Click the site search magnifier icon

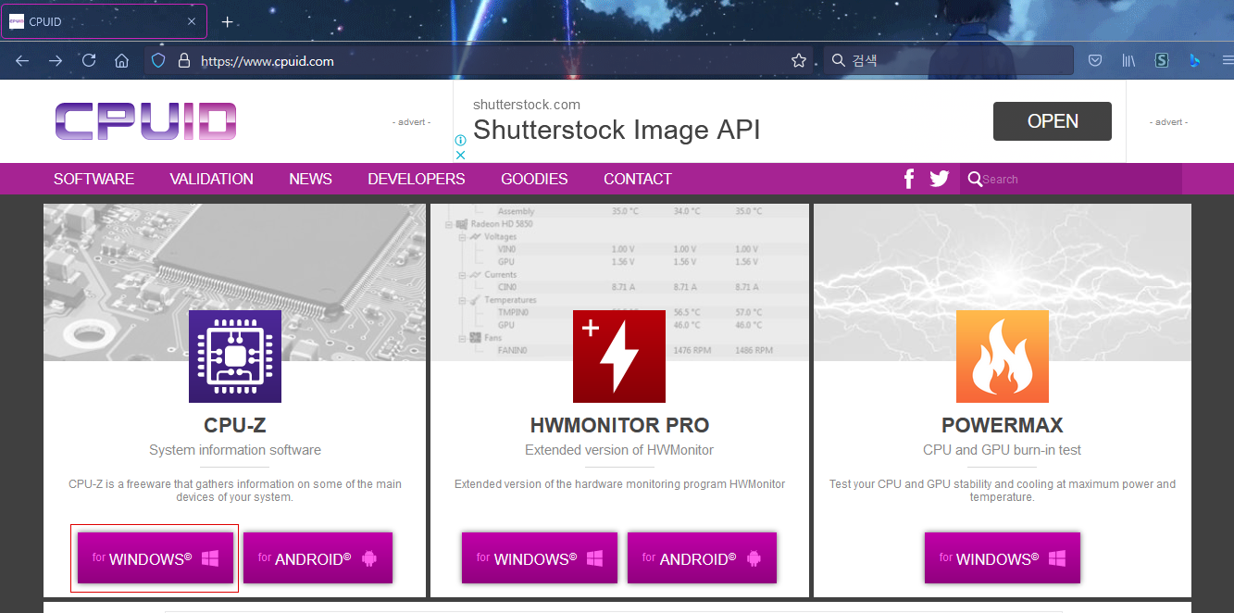coord(975,179)
